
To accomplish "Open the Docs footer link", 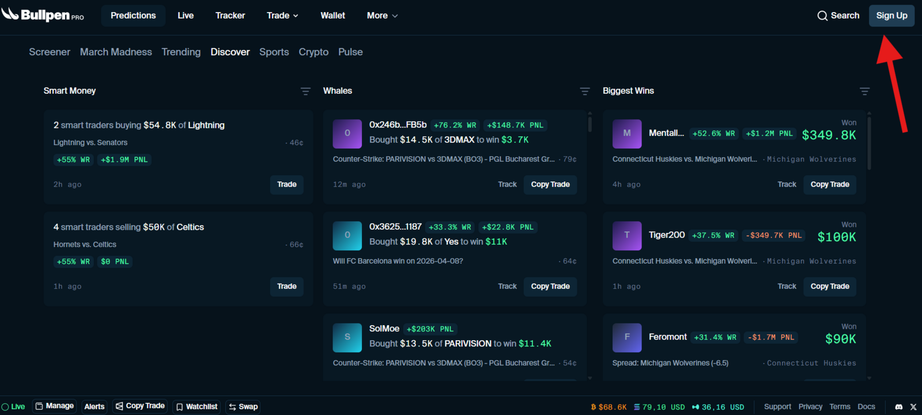I will (866, 406).
